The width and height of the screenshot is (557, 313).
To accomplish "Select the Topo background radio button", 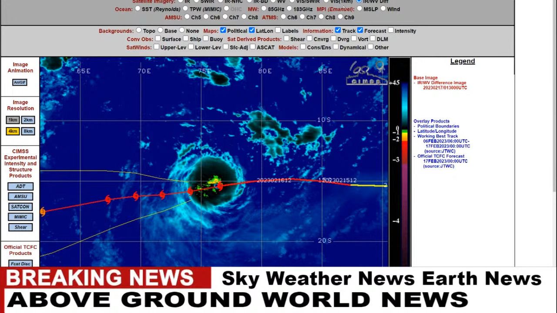I will click(139, 30).
